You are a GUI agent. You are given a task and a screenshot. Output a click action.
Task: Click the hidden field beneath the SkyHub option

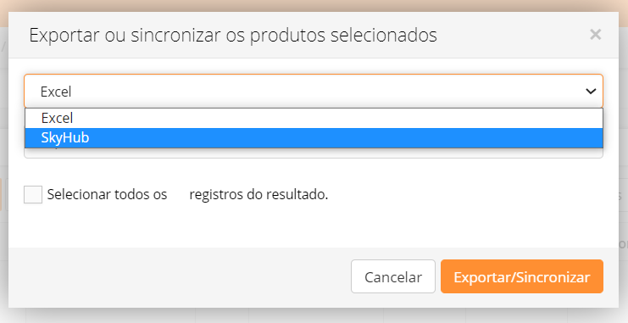click(314, 153)
